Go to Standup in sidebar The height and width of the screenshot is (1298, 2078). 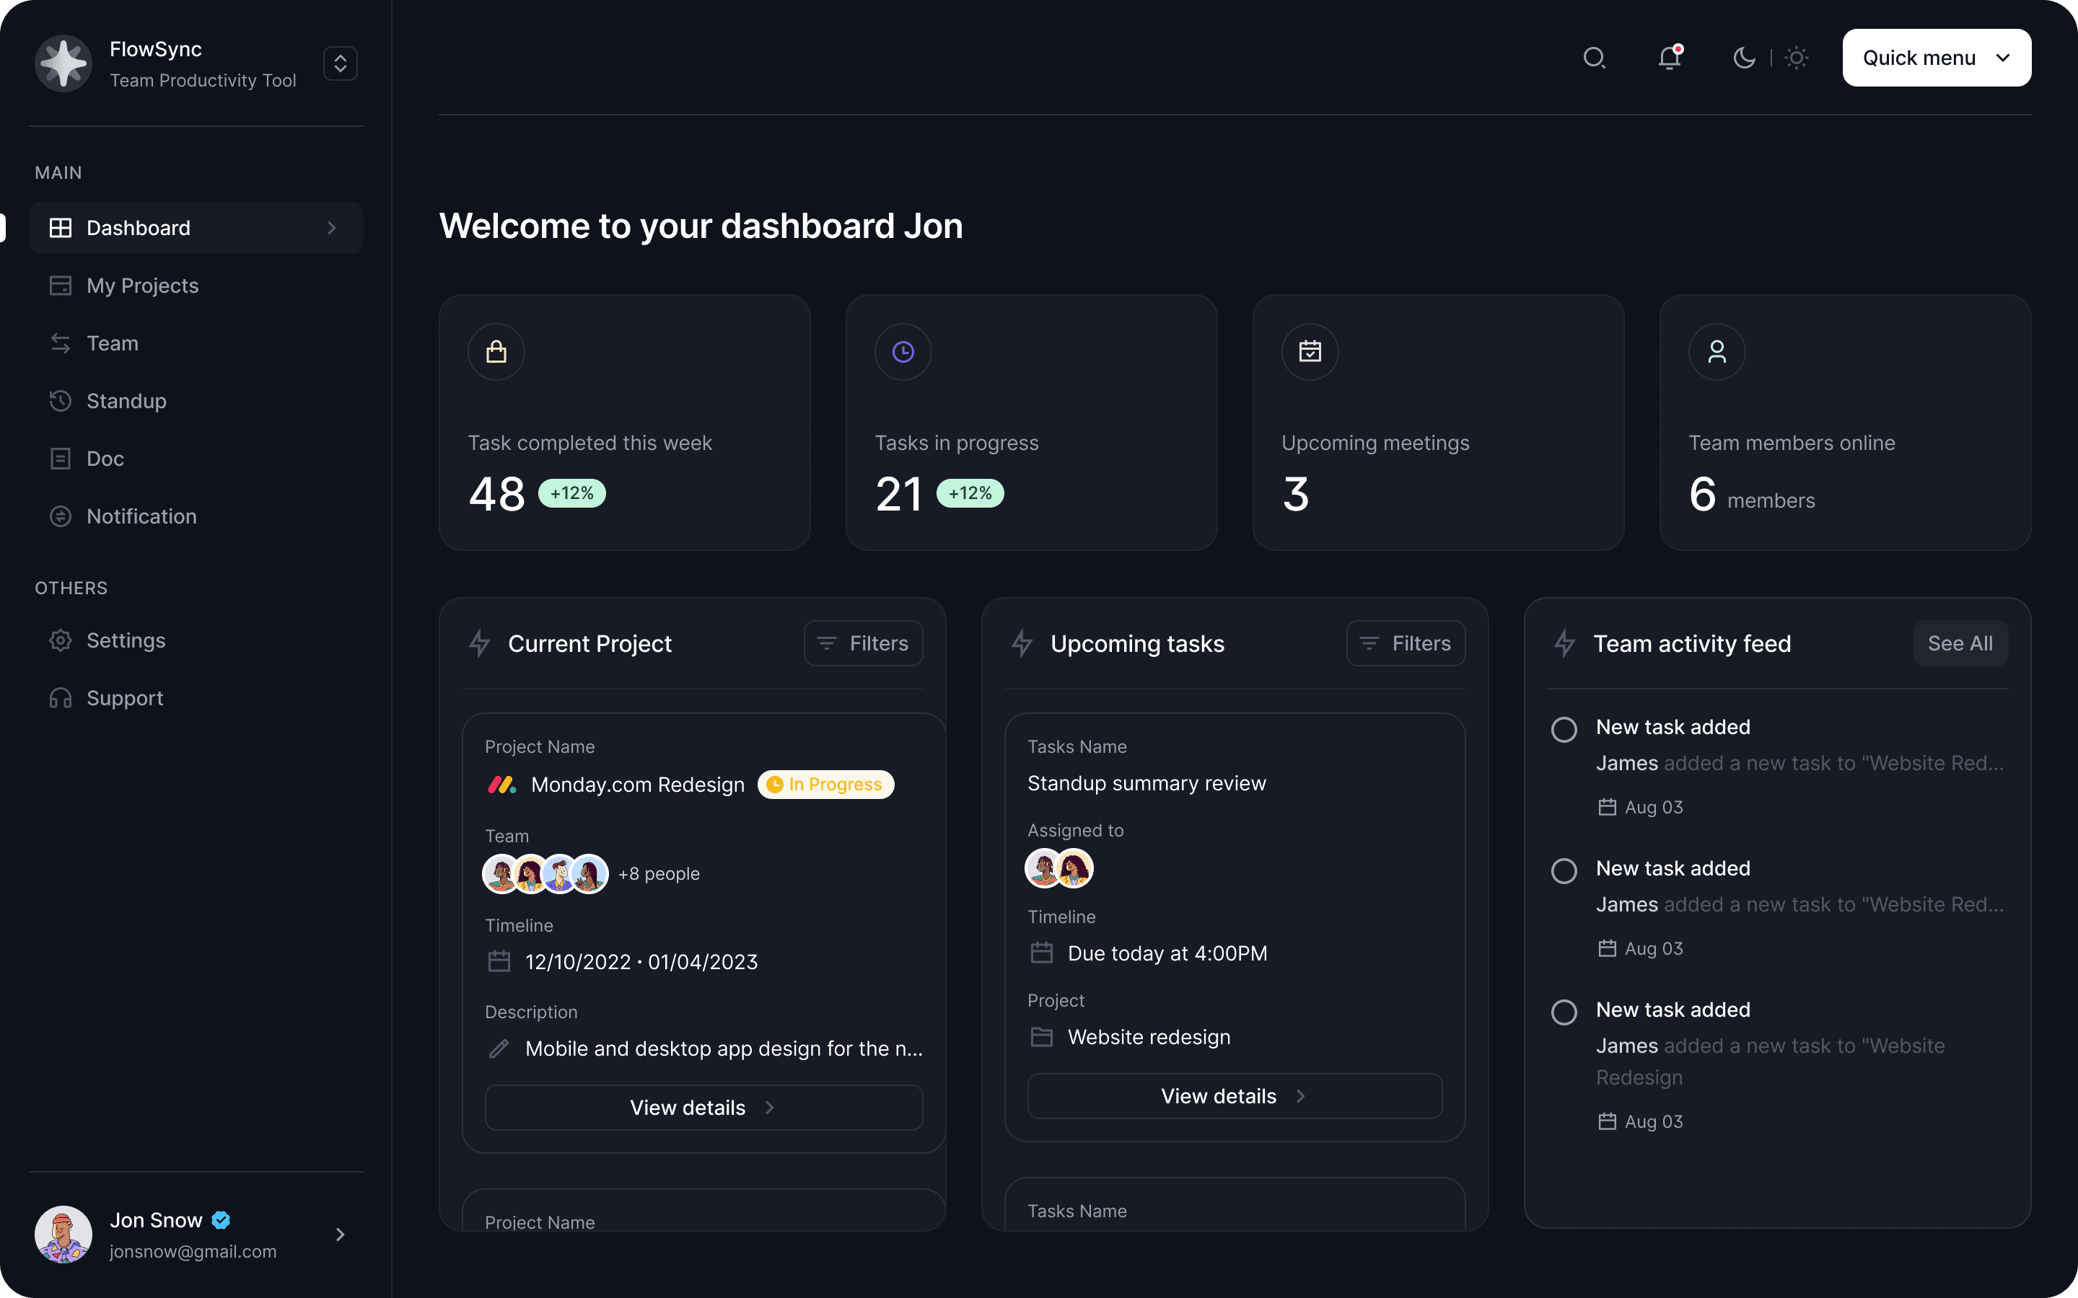point(126,401)
